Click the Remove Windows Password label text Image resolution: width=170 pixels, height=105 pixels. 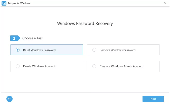coord(117,50)
